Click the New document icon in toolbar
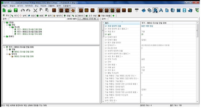 click(x=4, y=10)
